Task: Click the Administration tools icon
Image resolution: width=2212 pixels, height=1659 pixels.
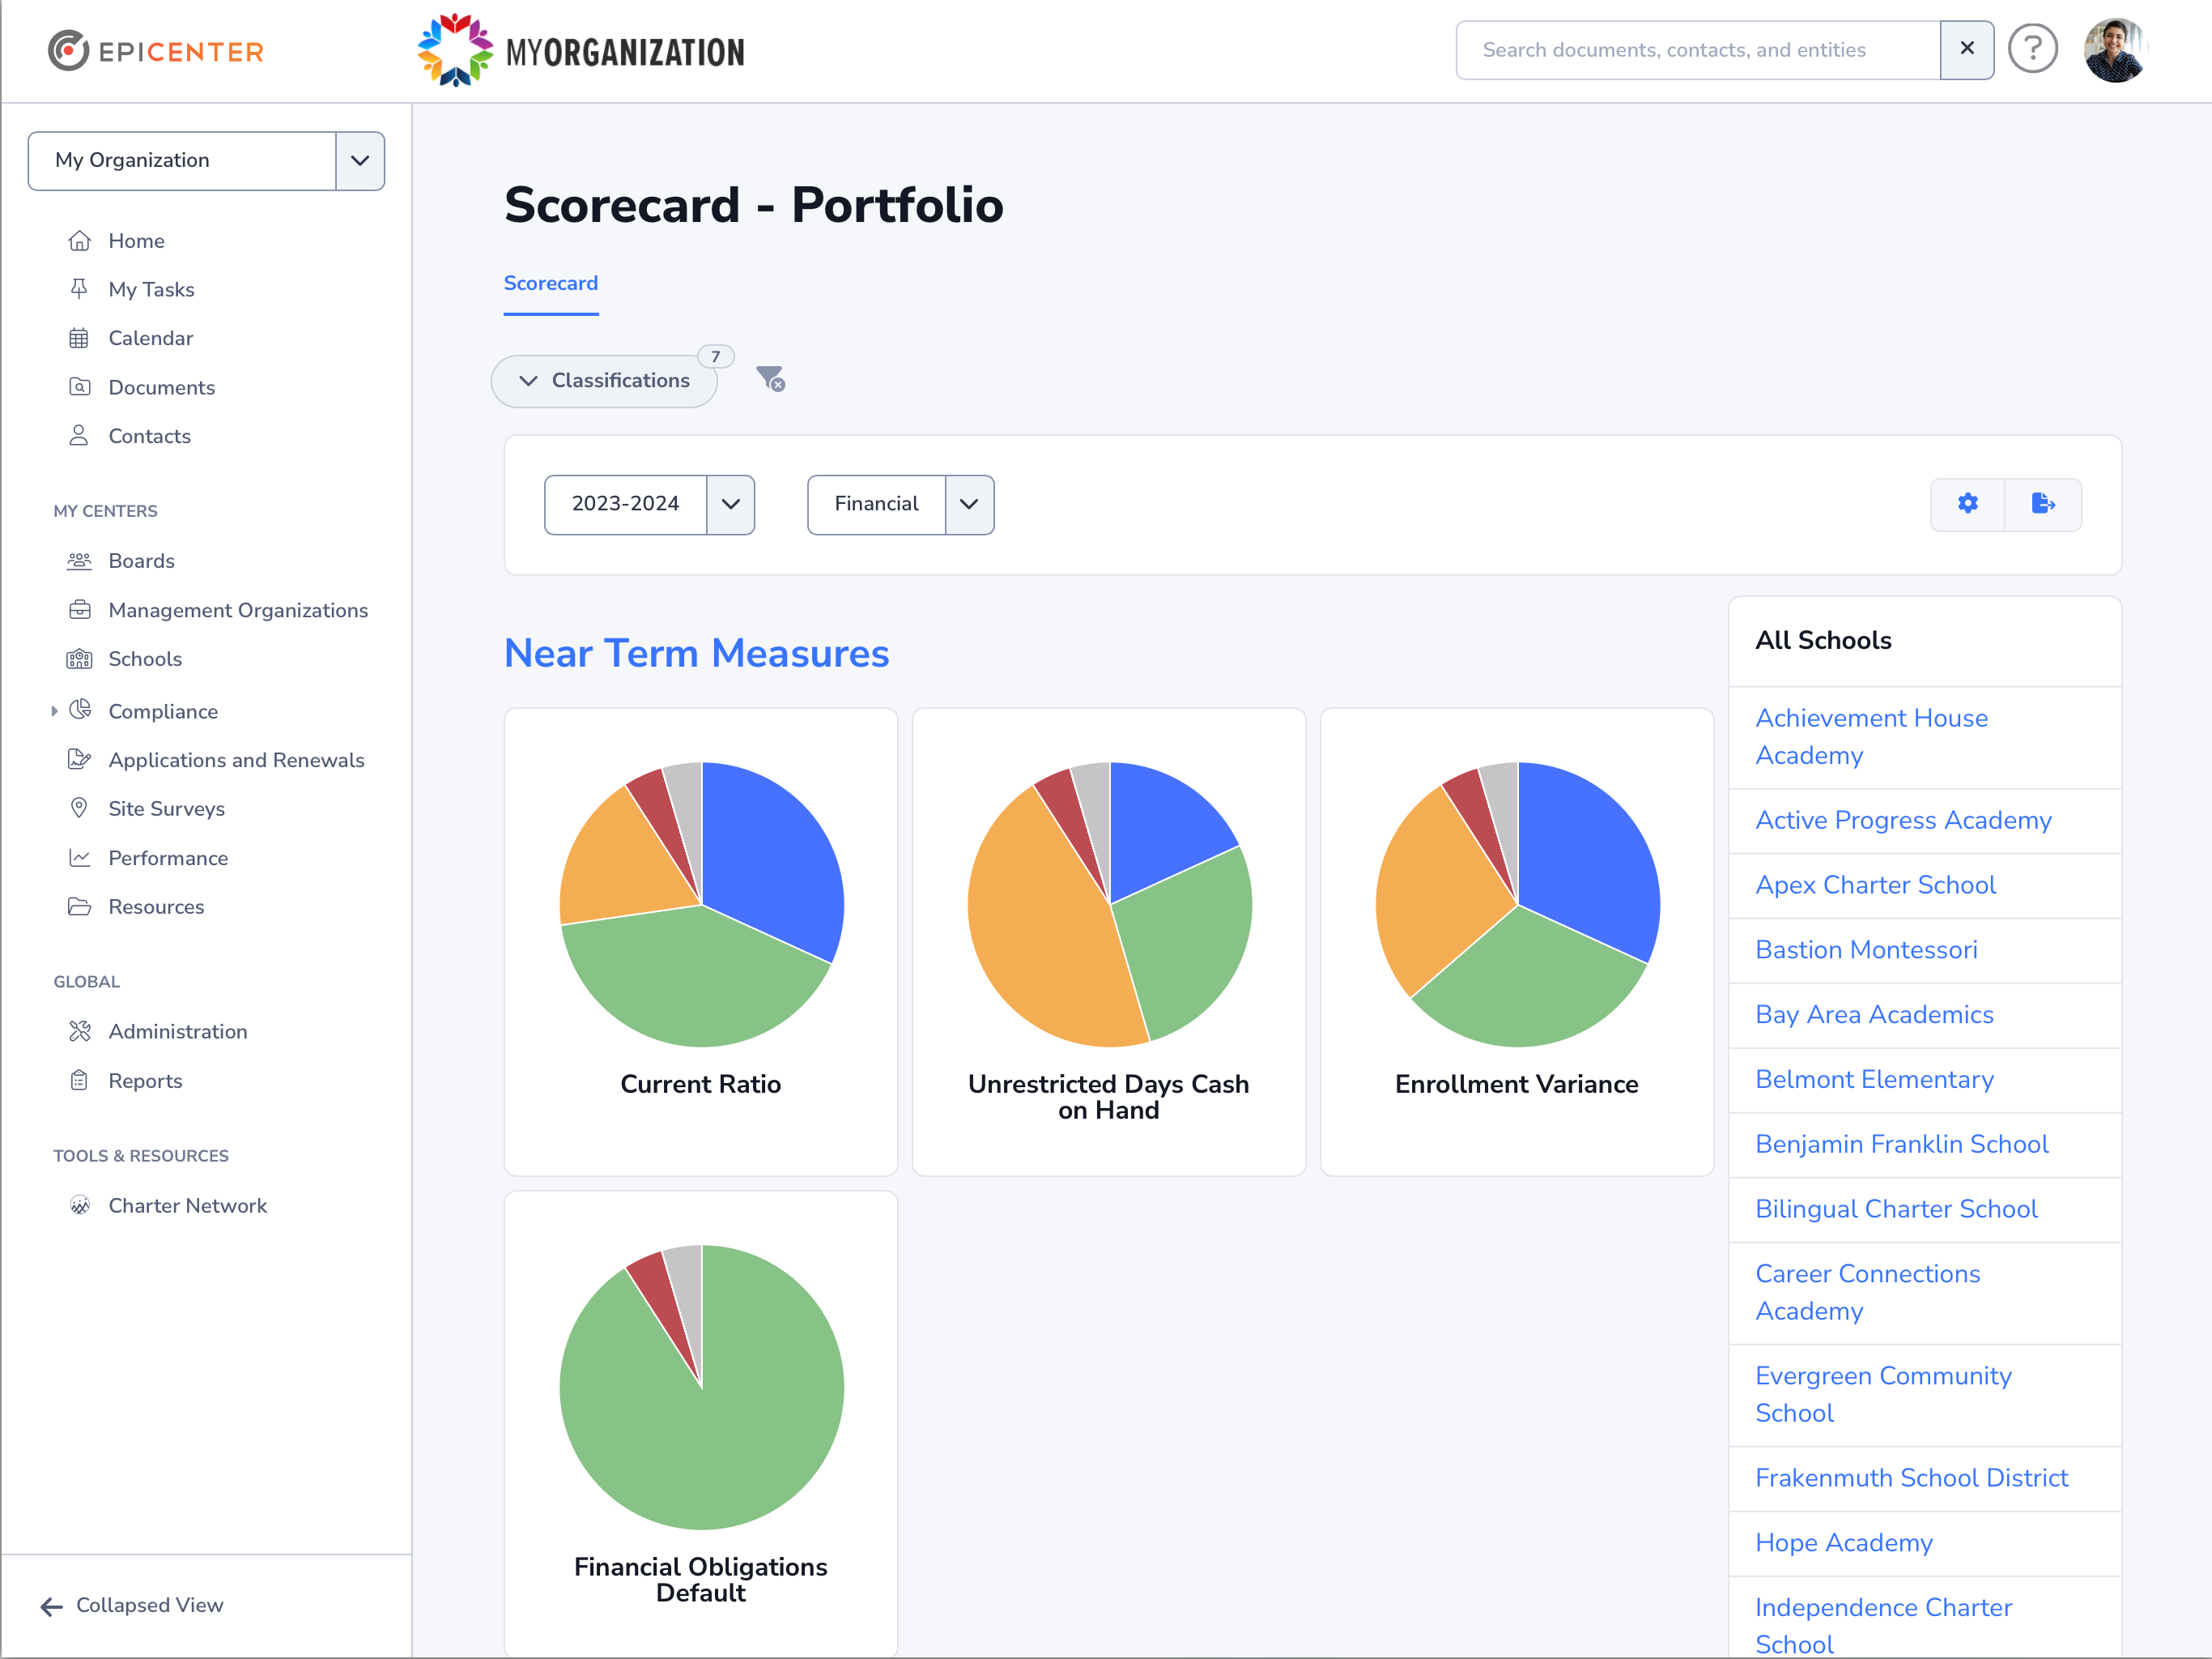Action: click(79, 1030)
